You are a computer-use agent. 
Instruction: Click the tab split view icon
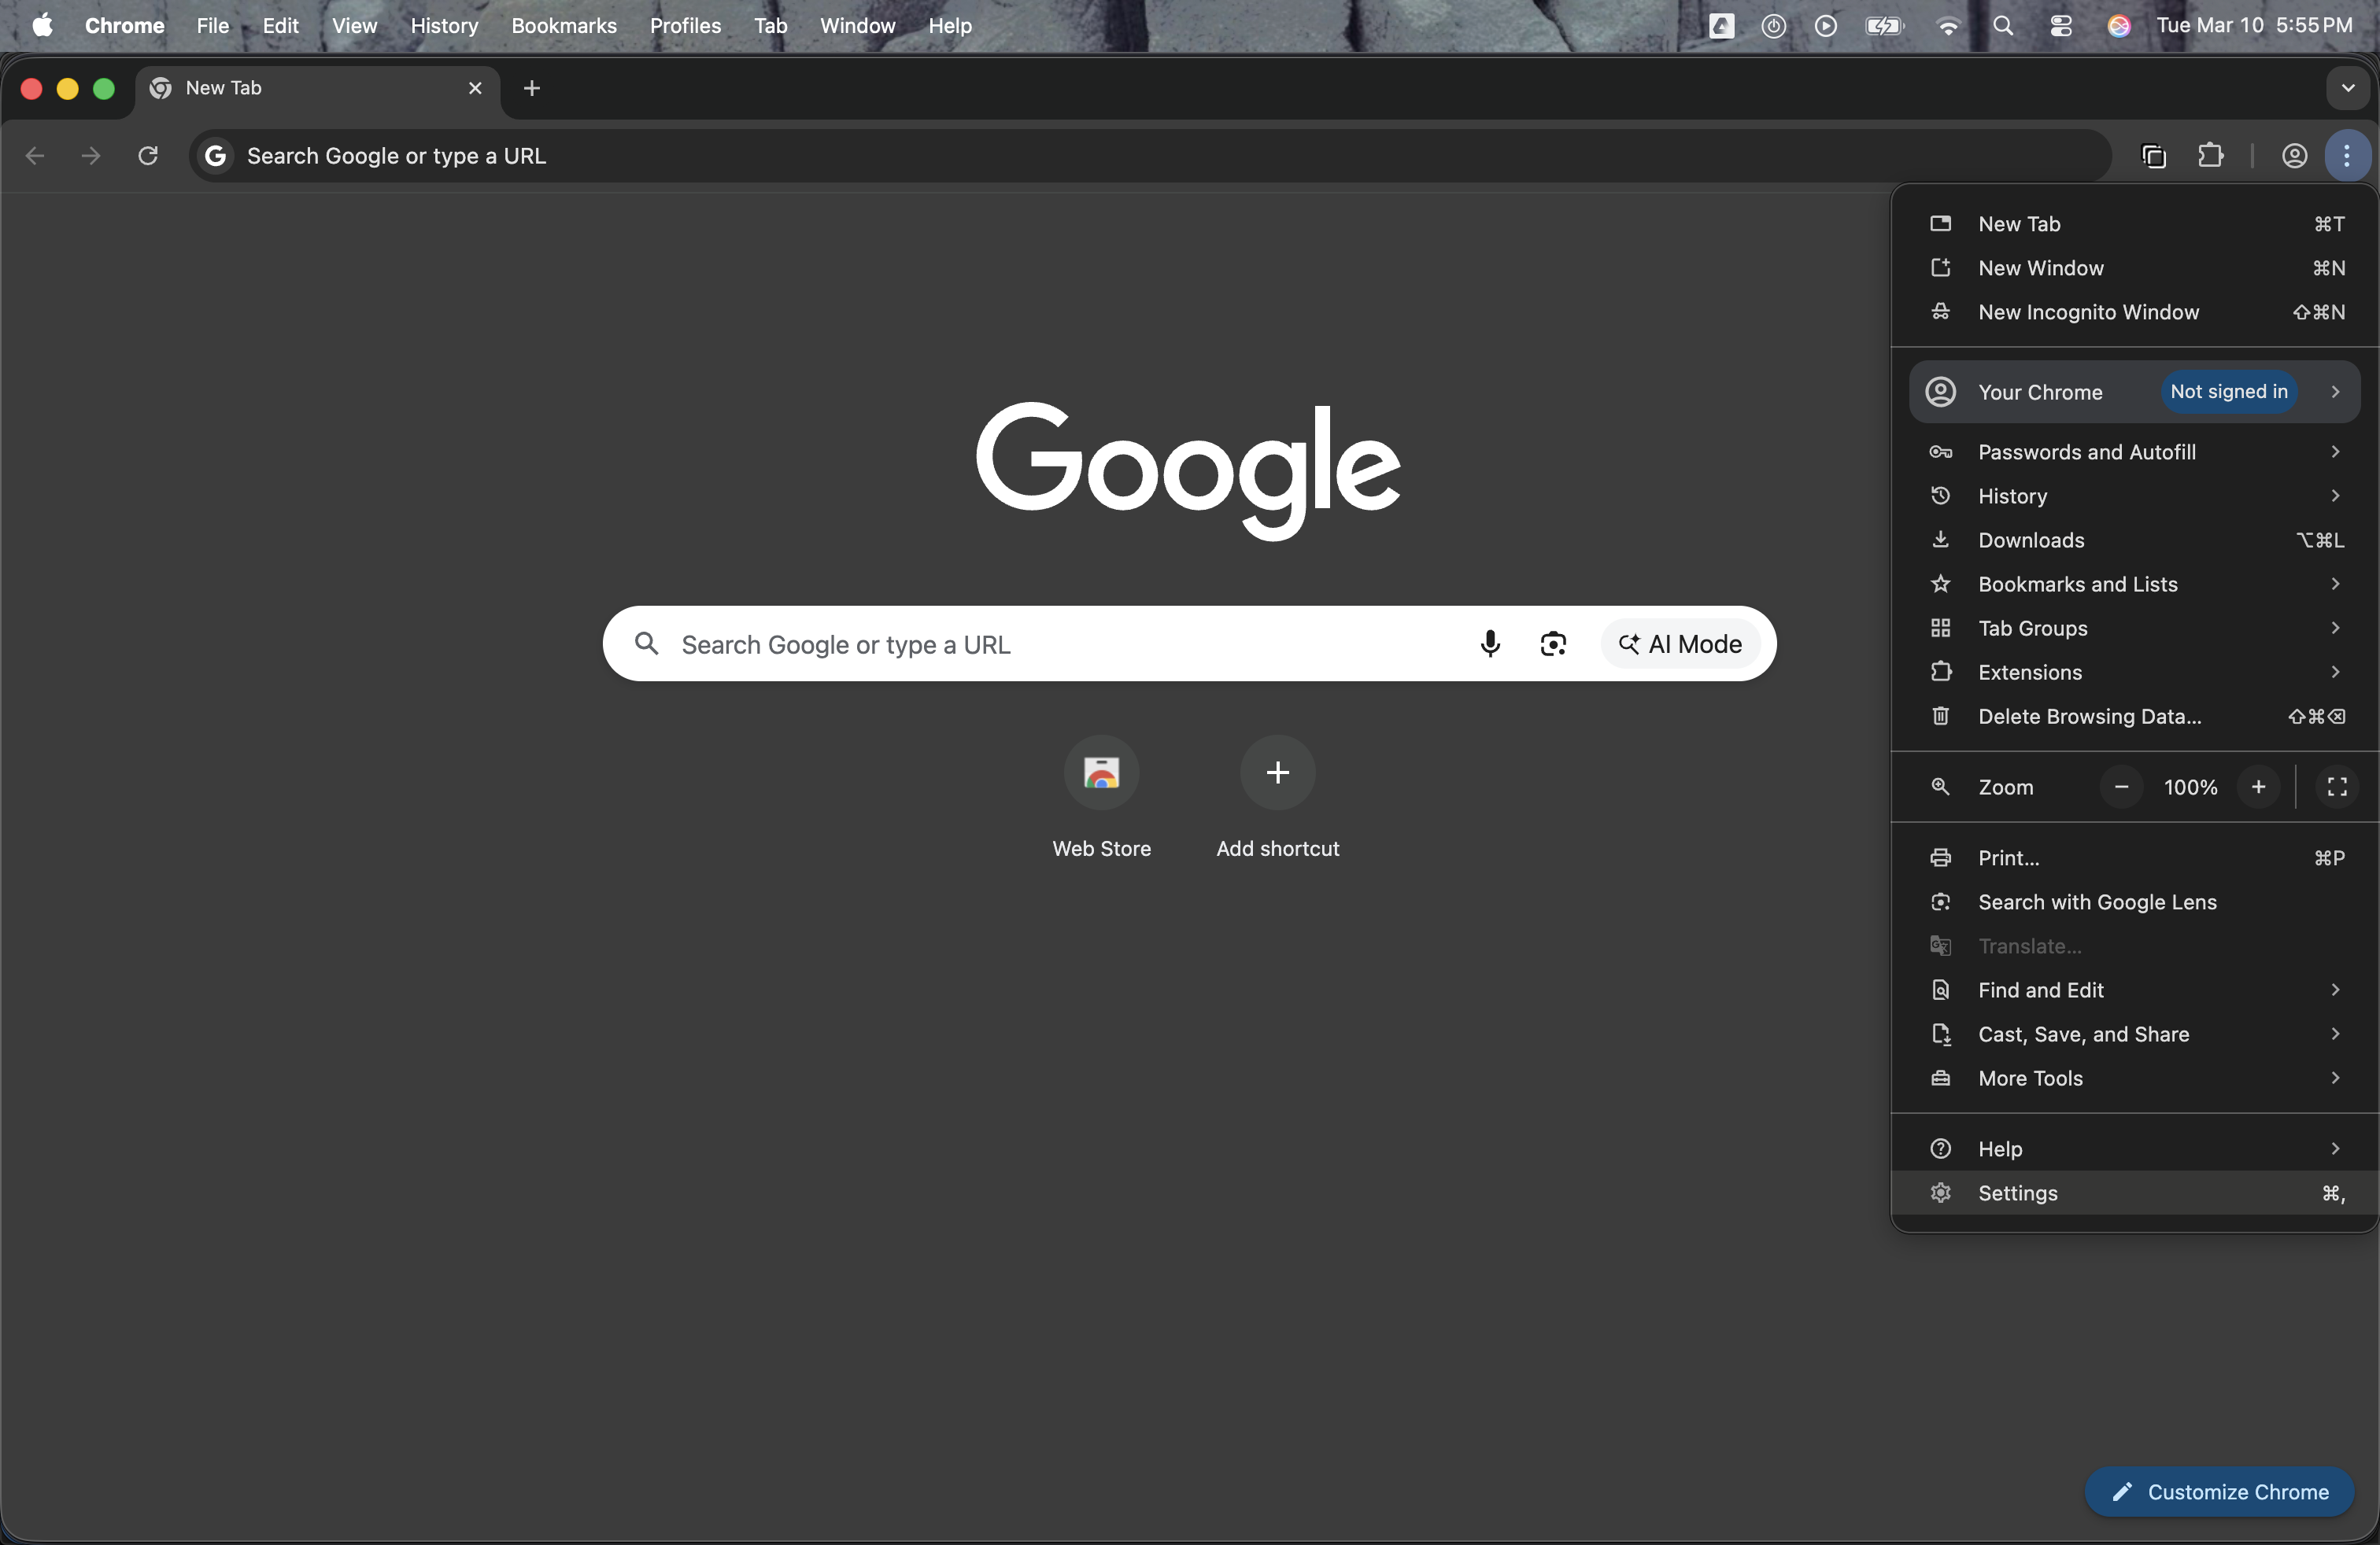(x=2154, y=156)
